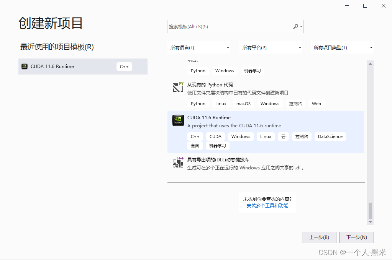Click the DataScience tag
The height and width of the screenshot is (260, 392).
click(x=330, y=136)
